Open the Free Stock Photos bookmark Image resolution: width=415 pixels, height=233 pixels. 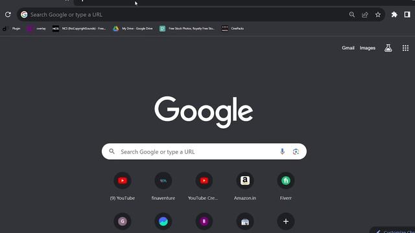[x=187, y=28]
